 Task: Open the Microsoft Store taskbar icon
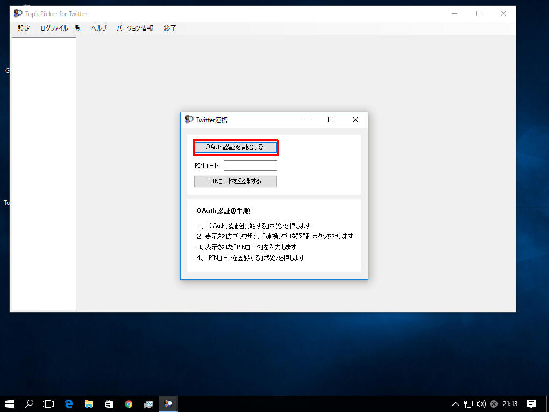(109, 404)
